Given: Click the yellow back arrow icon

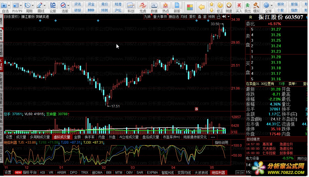Looking at the screenshot, I should 201,7.
